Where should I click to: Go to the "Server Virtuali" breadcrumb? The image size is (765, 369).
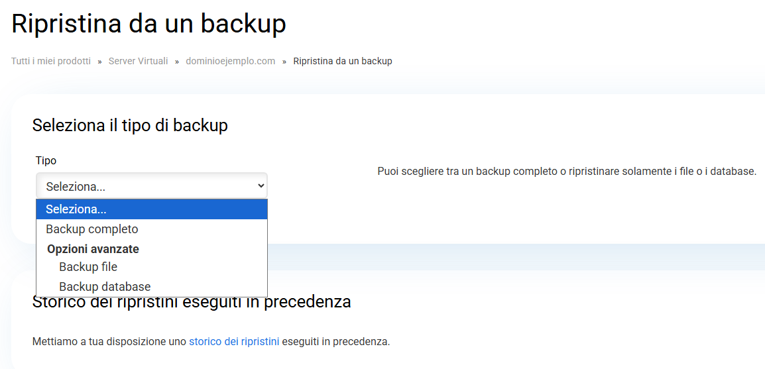(x=138, y=61)
